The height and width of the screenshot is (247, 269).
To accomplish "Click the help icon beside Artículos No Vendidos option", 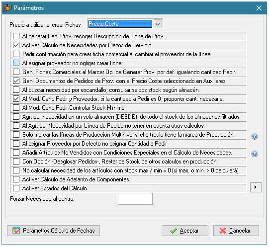I will tap(255, 154).
